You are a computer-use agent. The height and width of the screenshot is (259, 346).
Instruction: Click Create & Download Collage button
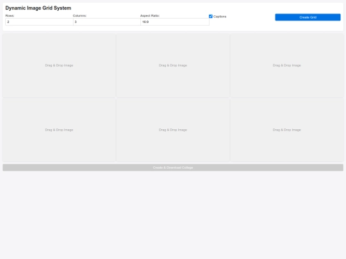coord(173,168)
